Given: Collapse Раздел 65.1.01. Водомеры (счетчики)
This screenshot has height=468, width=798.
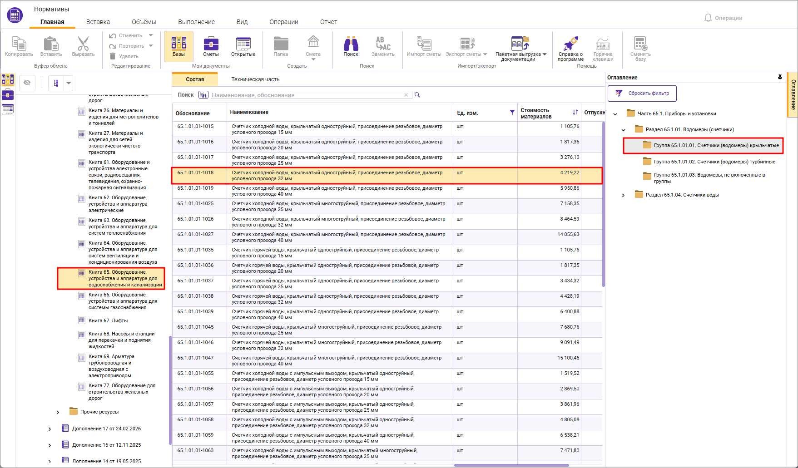Looking at the screenshot, I should tap(624, 130).
